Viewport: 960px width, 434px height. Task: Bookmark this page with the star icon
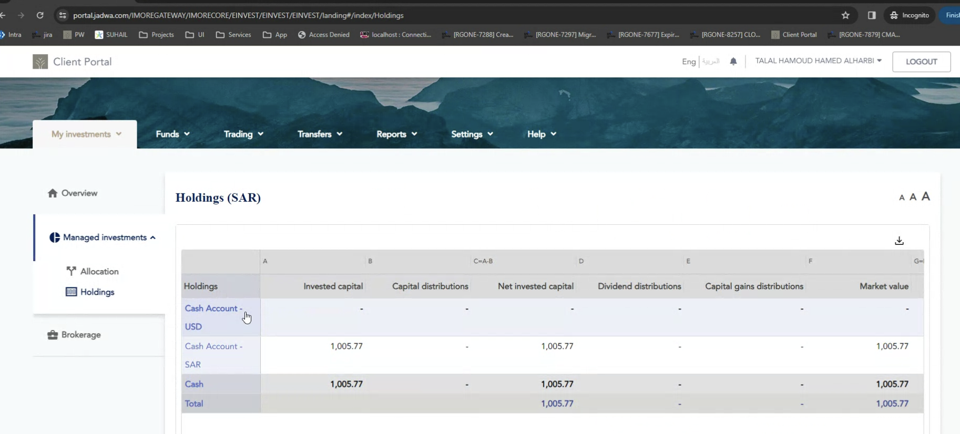845,15
